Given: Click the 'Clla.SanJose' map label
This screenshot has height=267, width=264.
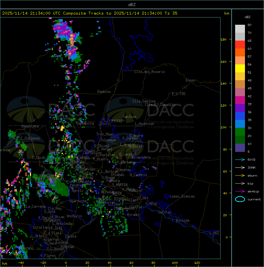Looking at the screenshot, I should pyautogui.click(x=144, y=101).
